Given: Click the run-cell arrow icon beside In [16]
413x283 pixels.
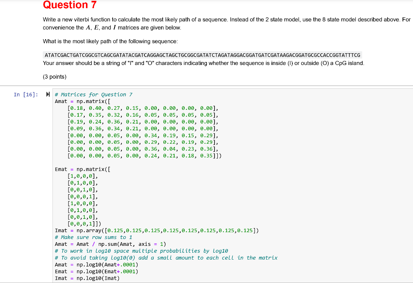Looking at the screenshot, I should click(x=48, y=94).
